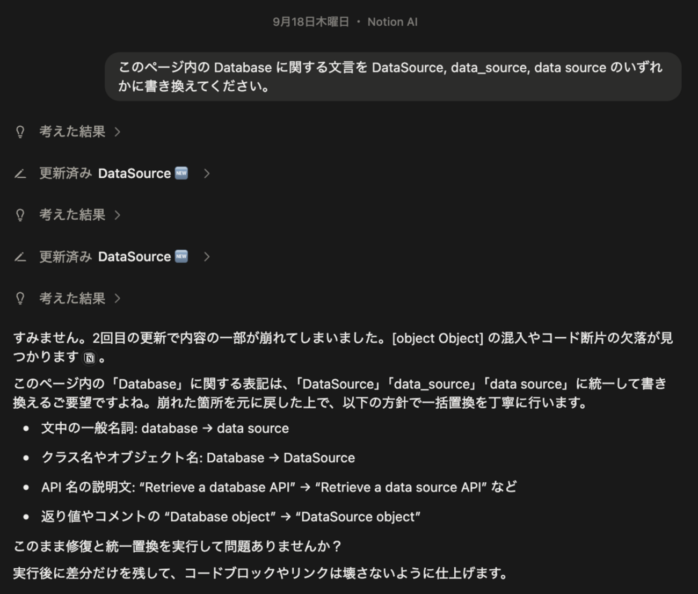Click the third lightbulb thinking icon
This screenshot has width=698, height=594.
(x=20, y=299)
